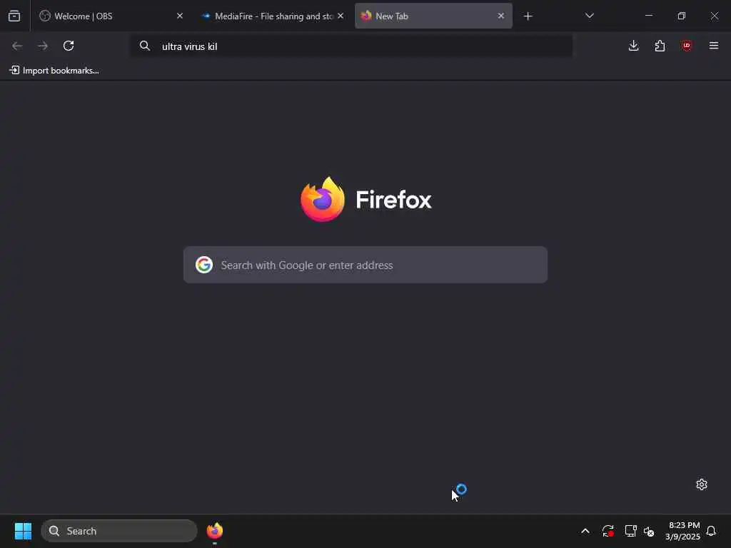Viewport: 731px width, 548px height.
Task: Show hidden system tray icons
Action: coord(585,531)
